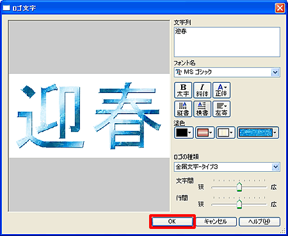
Task: Open the 正体 font shape button
Action: click(221, 90)
